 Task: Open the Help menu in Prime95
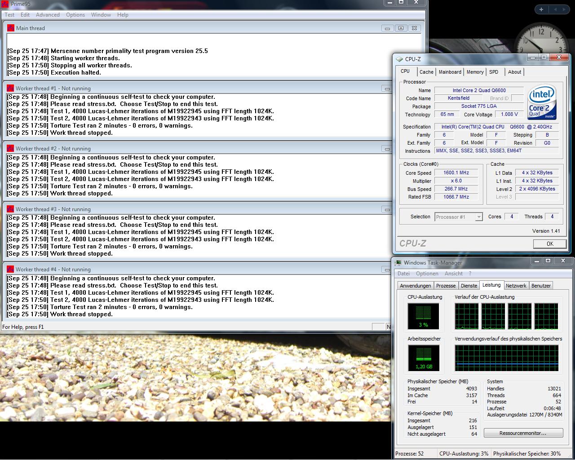[x=123, y=15]
